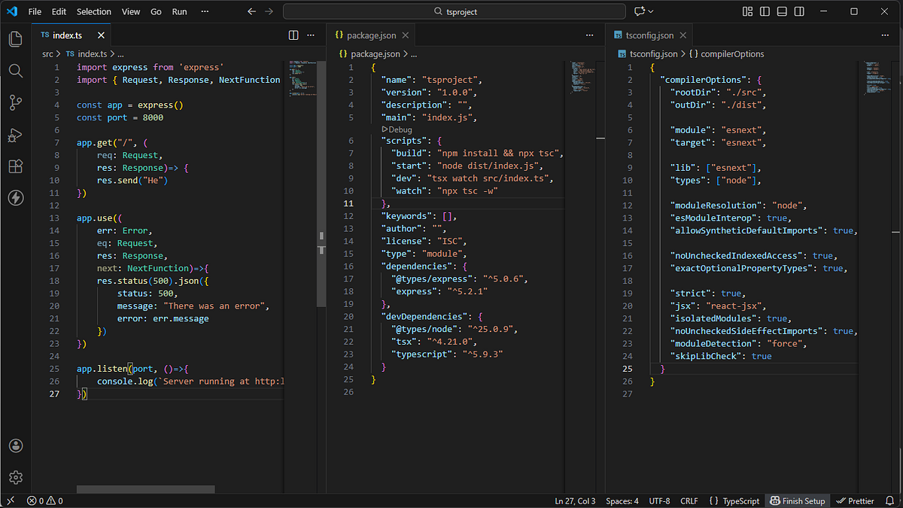Open the ellipsis breadcrumb after package.json

pyautogui.click(x=413, y=54)
